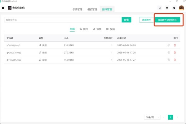Switch to the 模板管理 tab
186x124 pixels.
(x=92, y=9)
